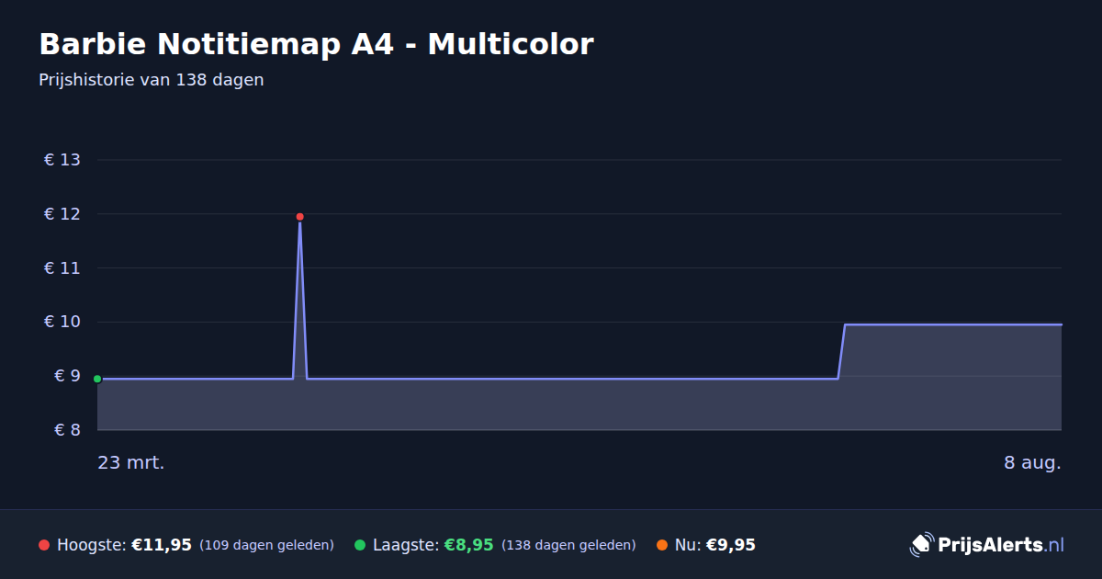
Task: Click the 8 aug. end date label
Action: [x=1032, y=462]
